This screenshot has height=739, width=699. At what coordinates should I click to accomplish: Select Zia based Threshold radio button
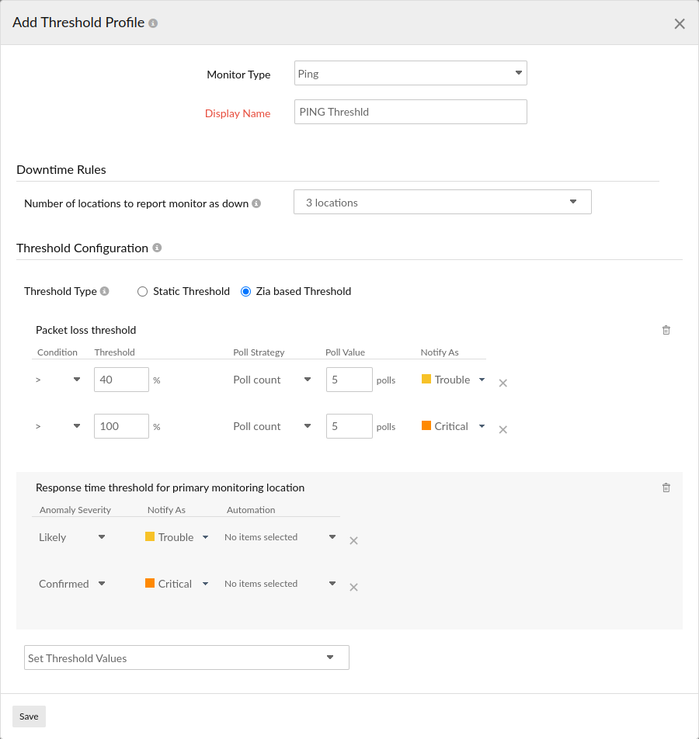[x=245, y=292]
